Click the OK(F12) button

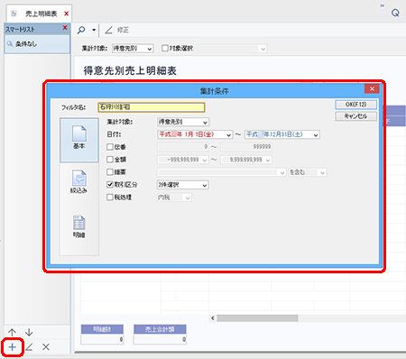tap(355, 105)
